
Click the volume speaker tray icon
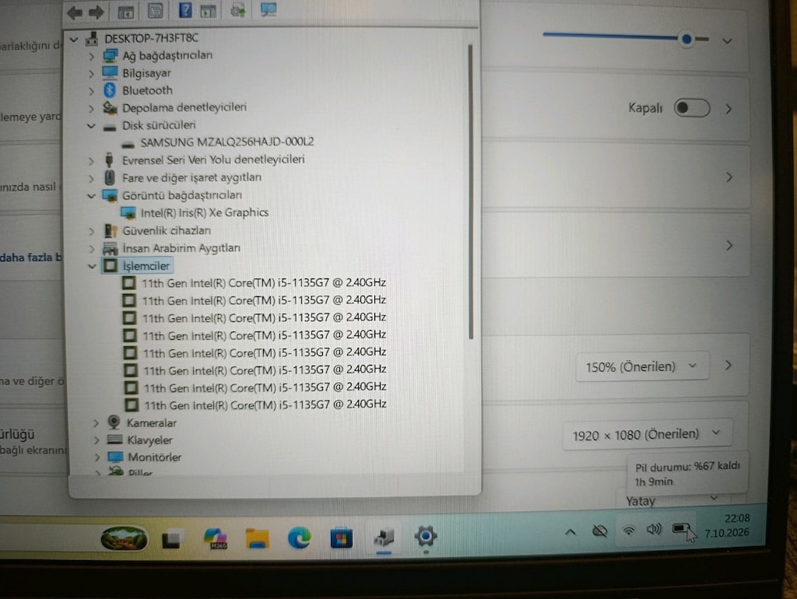(654, 530)
